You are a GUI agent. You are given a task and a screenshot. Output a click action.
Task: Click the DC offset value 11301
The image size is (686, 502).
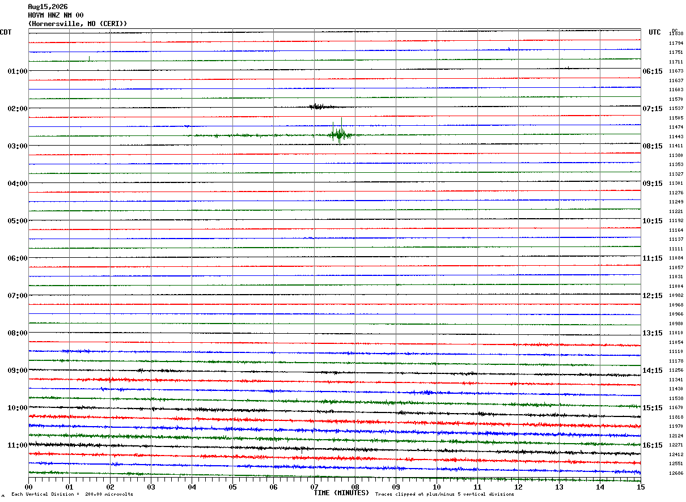[676, 183]
